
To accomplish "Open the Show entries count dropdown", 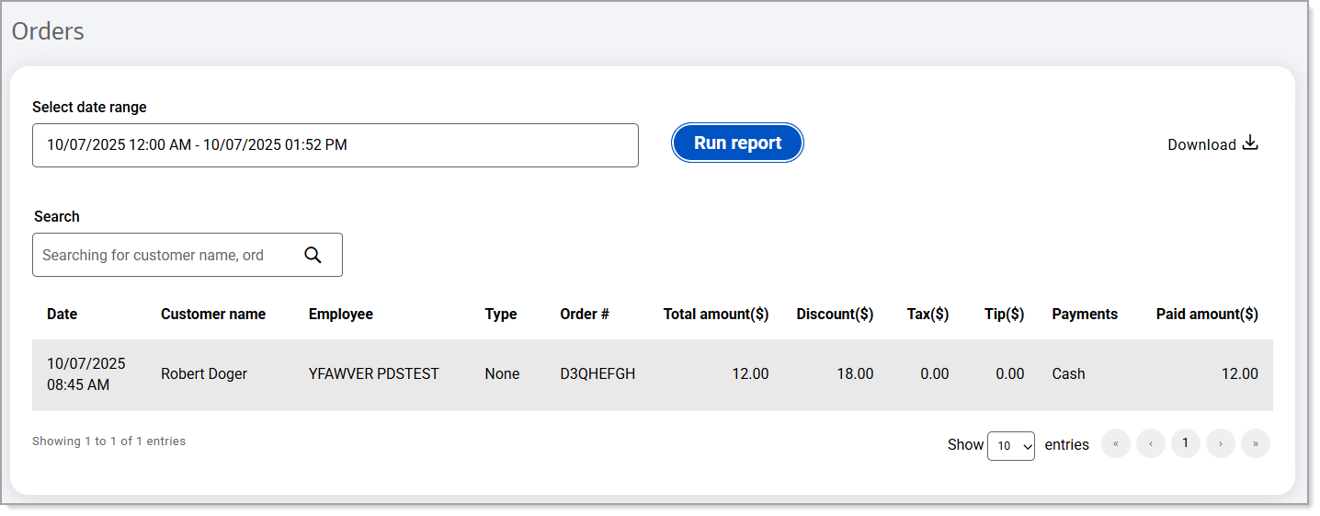I will pyautogui.click(x=1010, y=445).
